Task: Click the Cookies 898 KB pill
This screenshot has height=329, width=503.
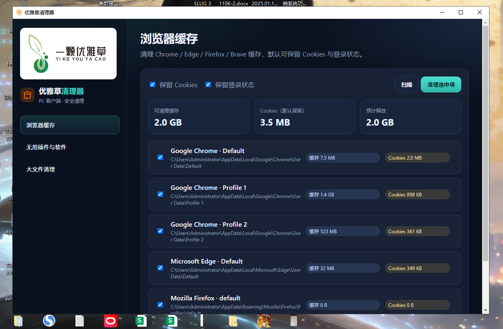Action: tap(417, 194)
